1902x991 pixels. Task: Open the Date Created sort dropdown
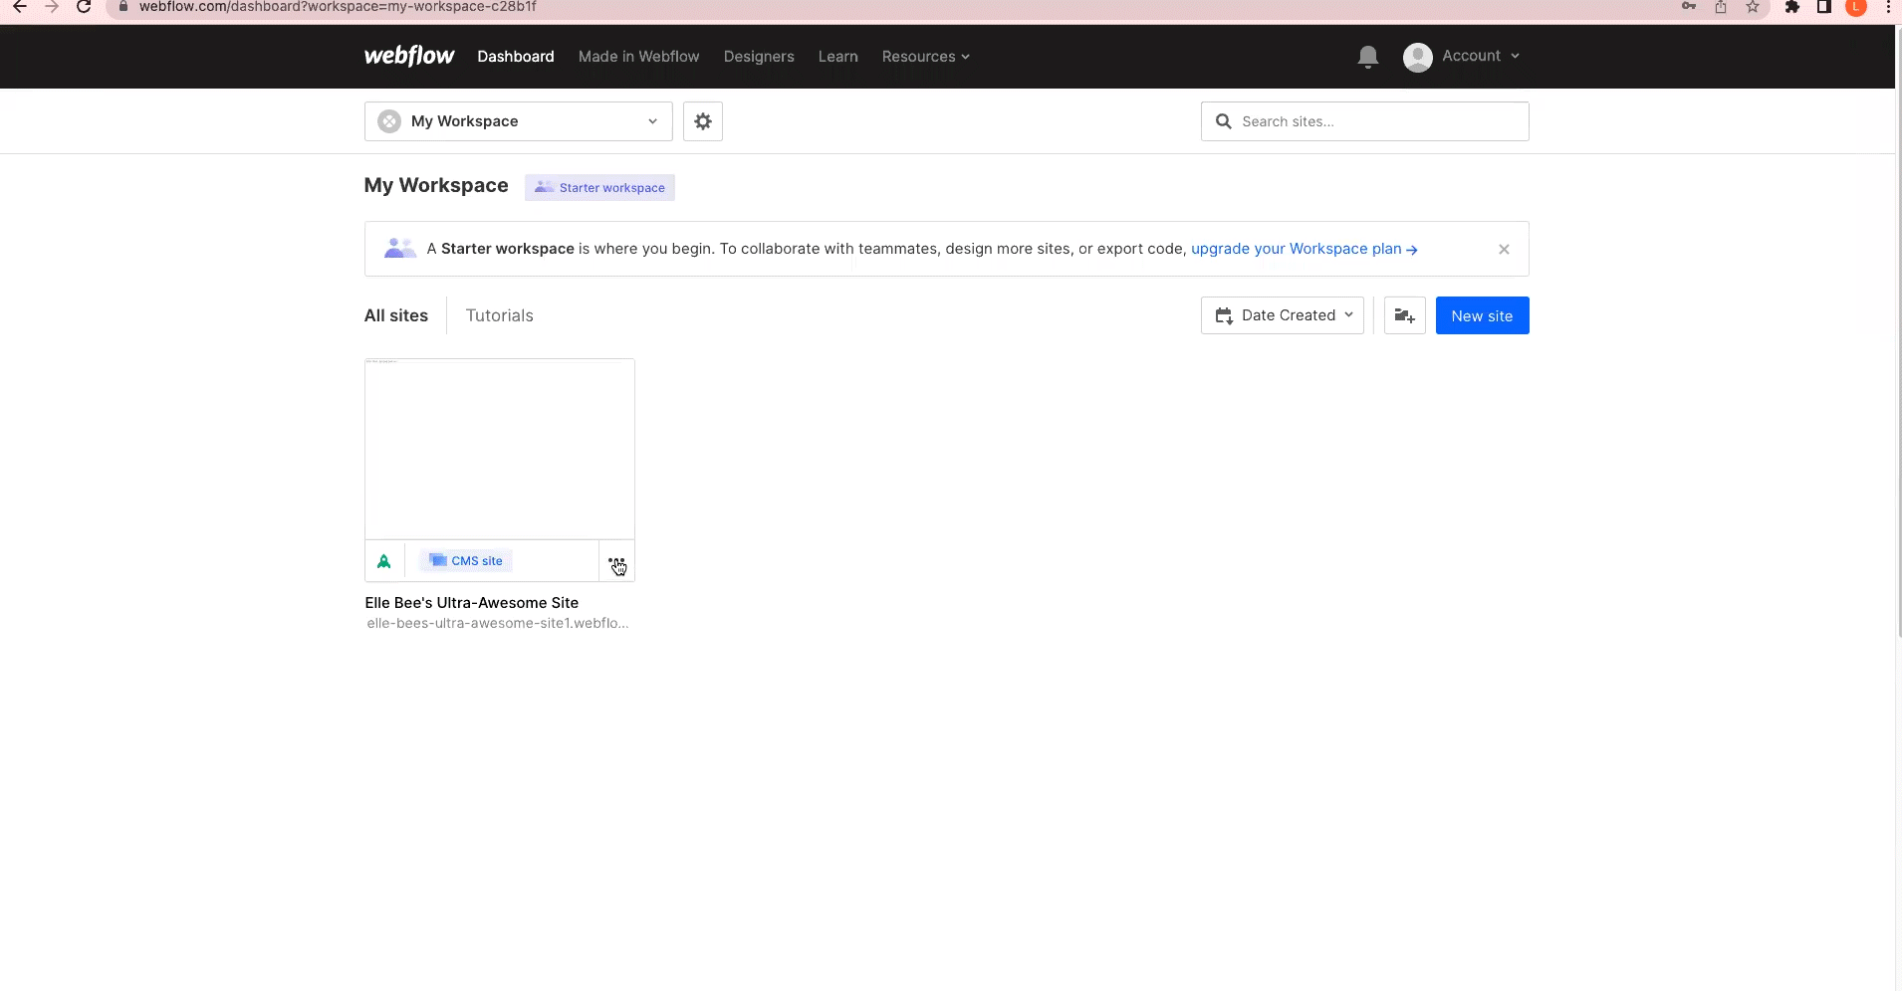1283,315
